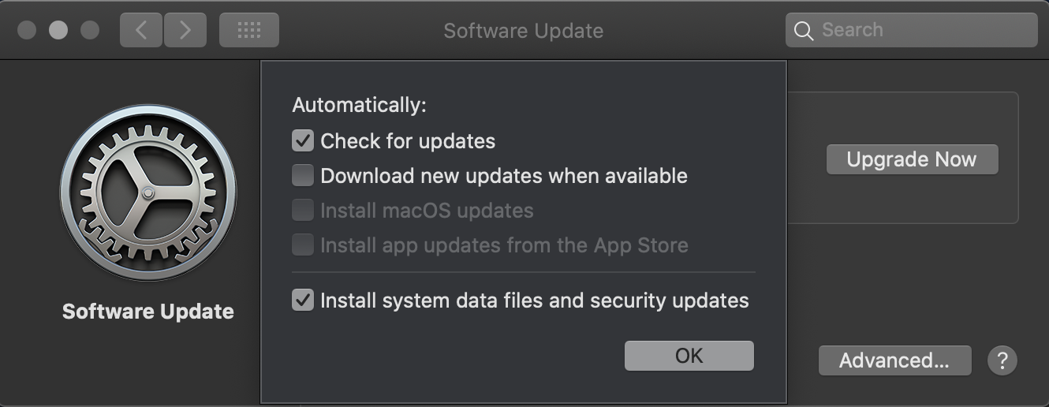
Task: Click the Software Update gear icon
Action: [147, 193]
